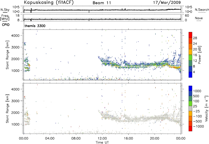
Task: Click the "−100" label on Velocity scale
Action: tap(198, 116)
